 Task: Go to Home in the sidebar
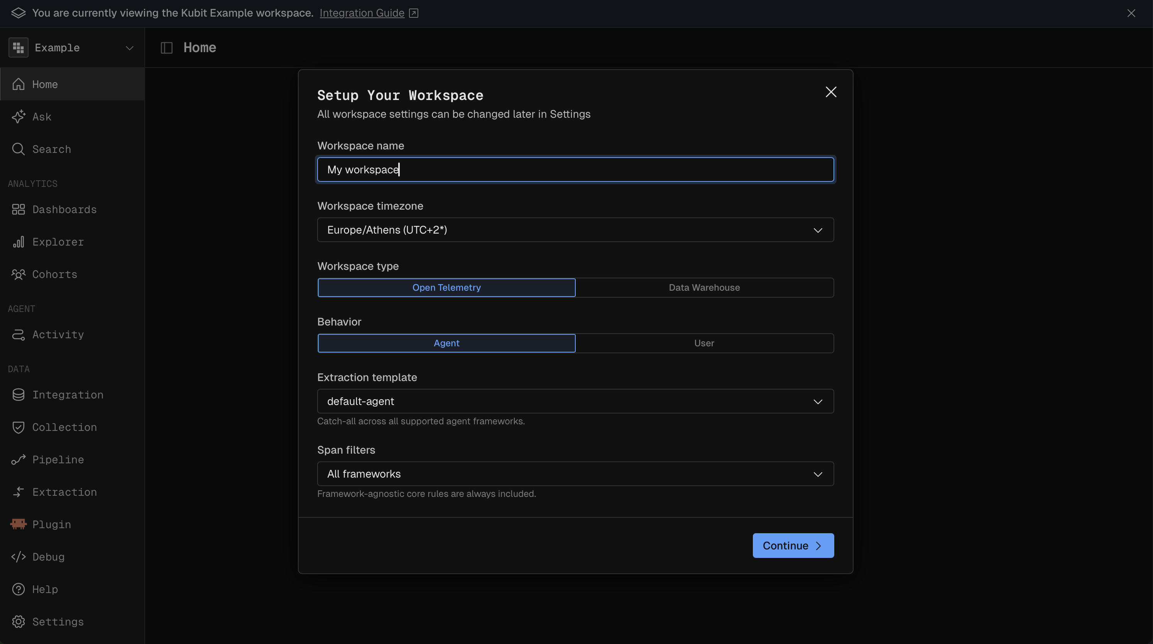coord(72,84)
